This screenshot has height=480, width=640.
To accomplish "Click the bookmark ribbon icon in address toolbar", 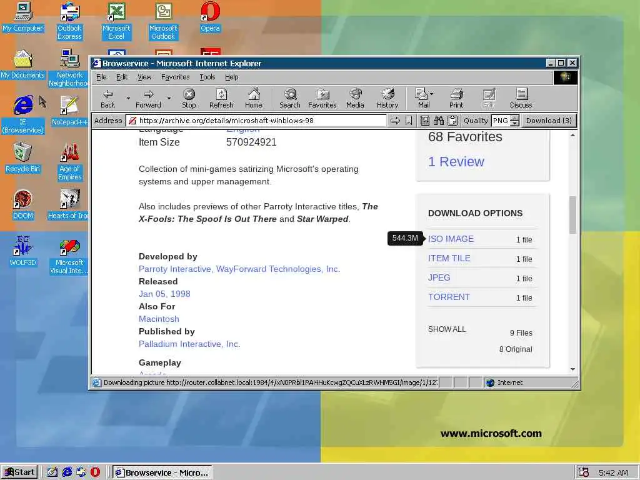I will (x=409, y=121).
